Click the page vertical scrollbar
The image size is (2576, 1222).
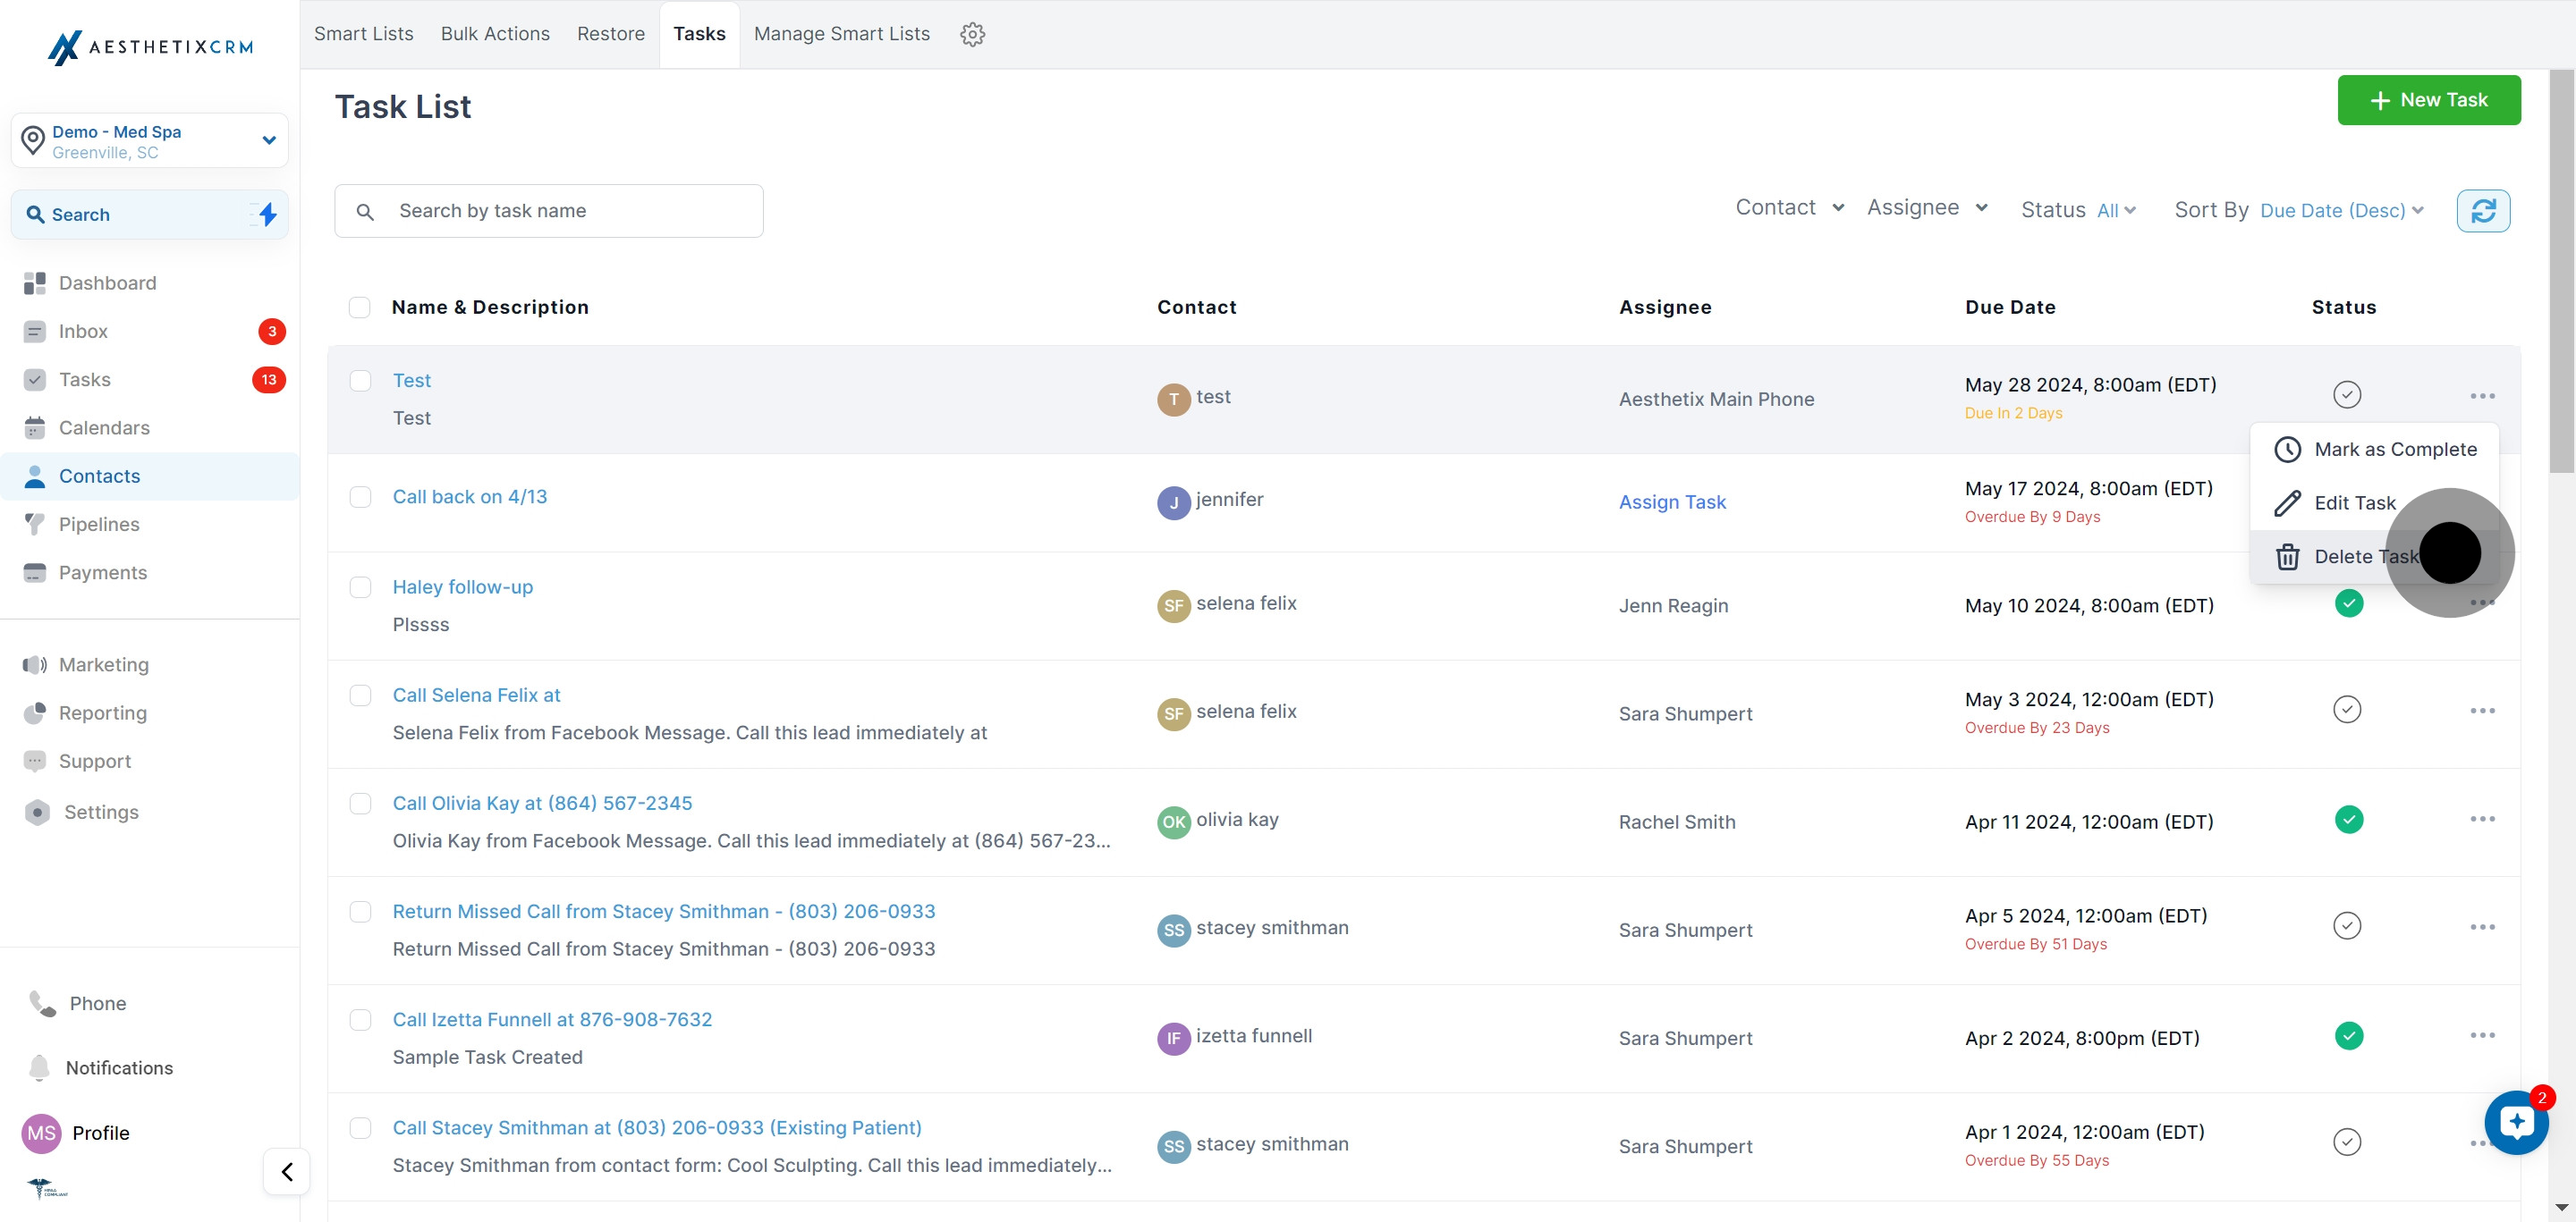click(2561, 270)
